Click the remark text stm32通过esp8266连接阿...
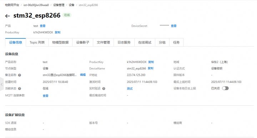This screenshot has height=138, width=257. point(60,75)
